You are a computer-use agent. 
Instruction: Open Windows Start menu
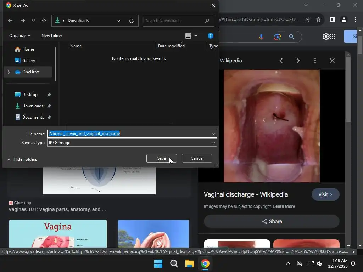pyautogui.click(x=158, y=263)
